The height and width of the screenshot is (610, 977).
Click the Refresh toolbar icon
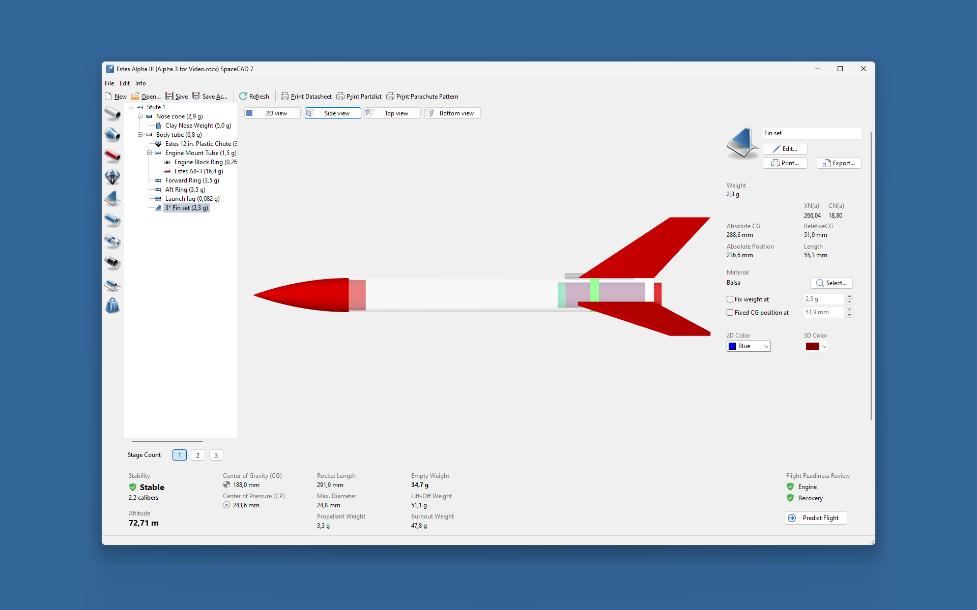(x=254, y=97)
